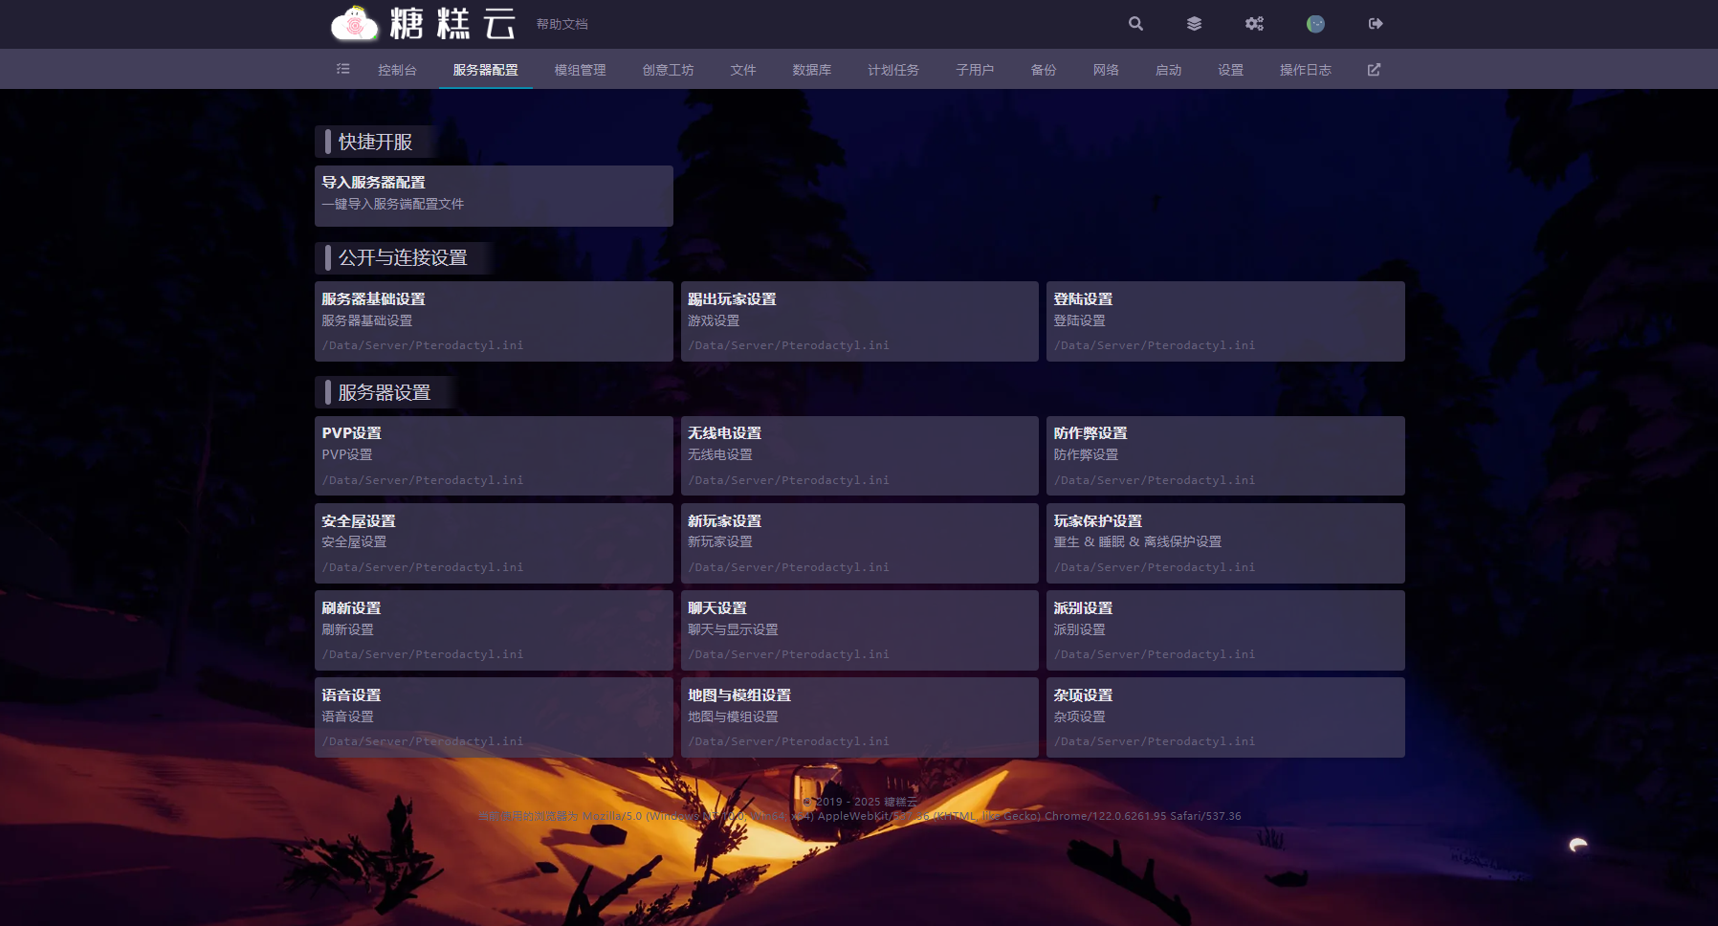Click the 导入服务器配置 card

[x=494, y=195]
